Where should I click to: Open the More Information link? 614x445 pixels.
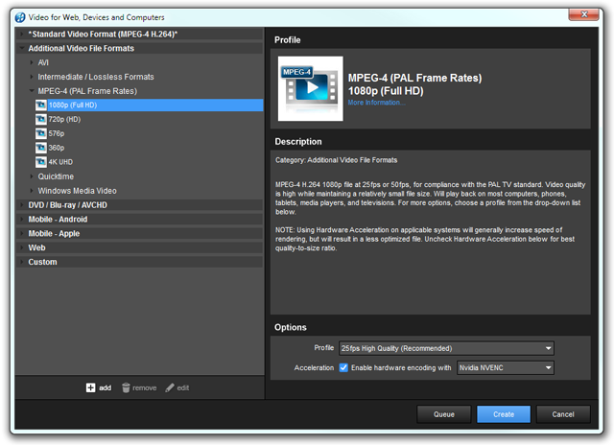376,103
